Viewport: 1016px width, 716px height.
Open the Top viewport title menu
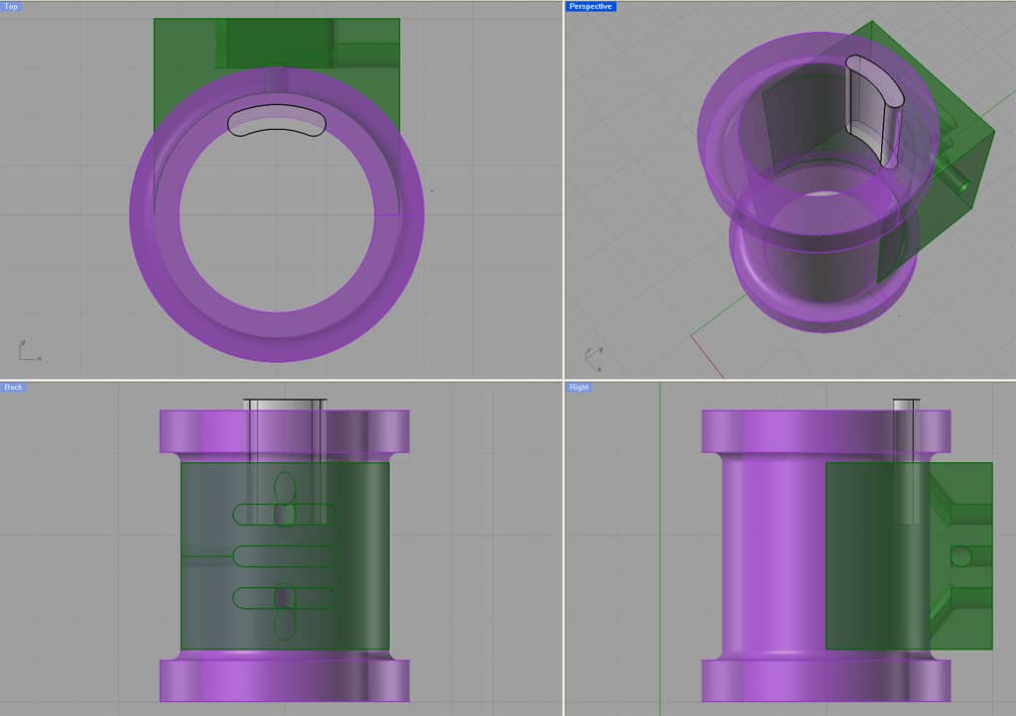(13, 6)
